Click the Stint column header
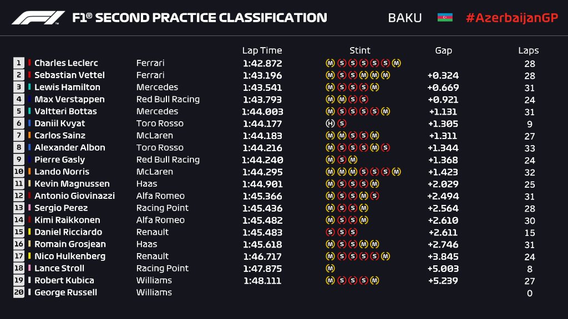568x319 pixels. point(359,50)
